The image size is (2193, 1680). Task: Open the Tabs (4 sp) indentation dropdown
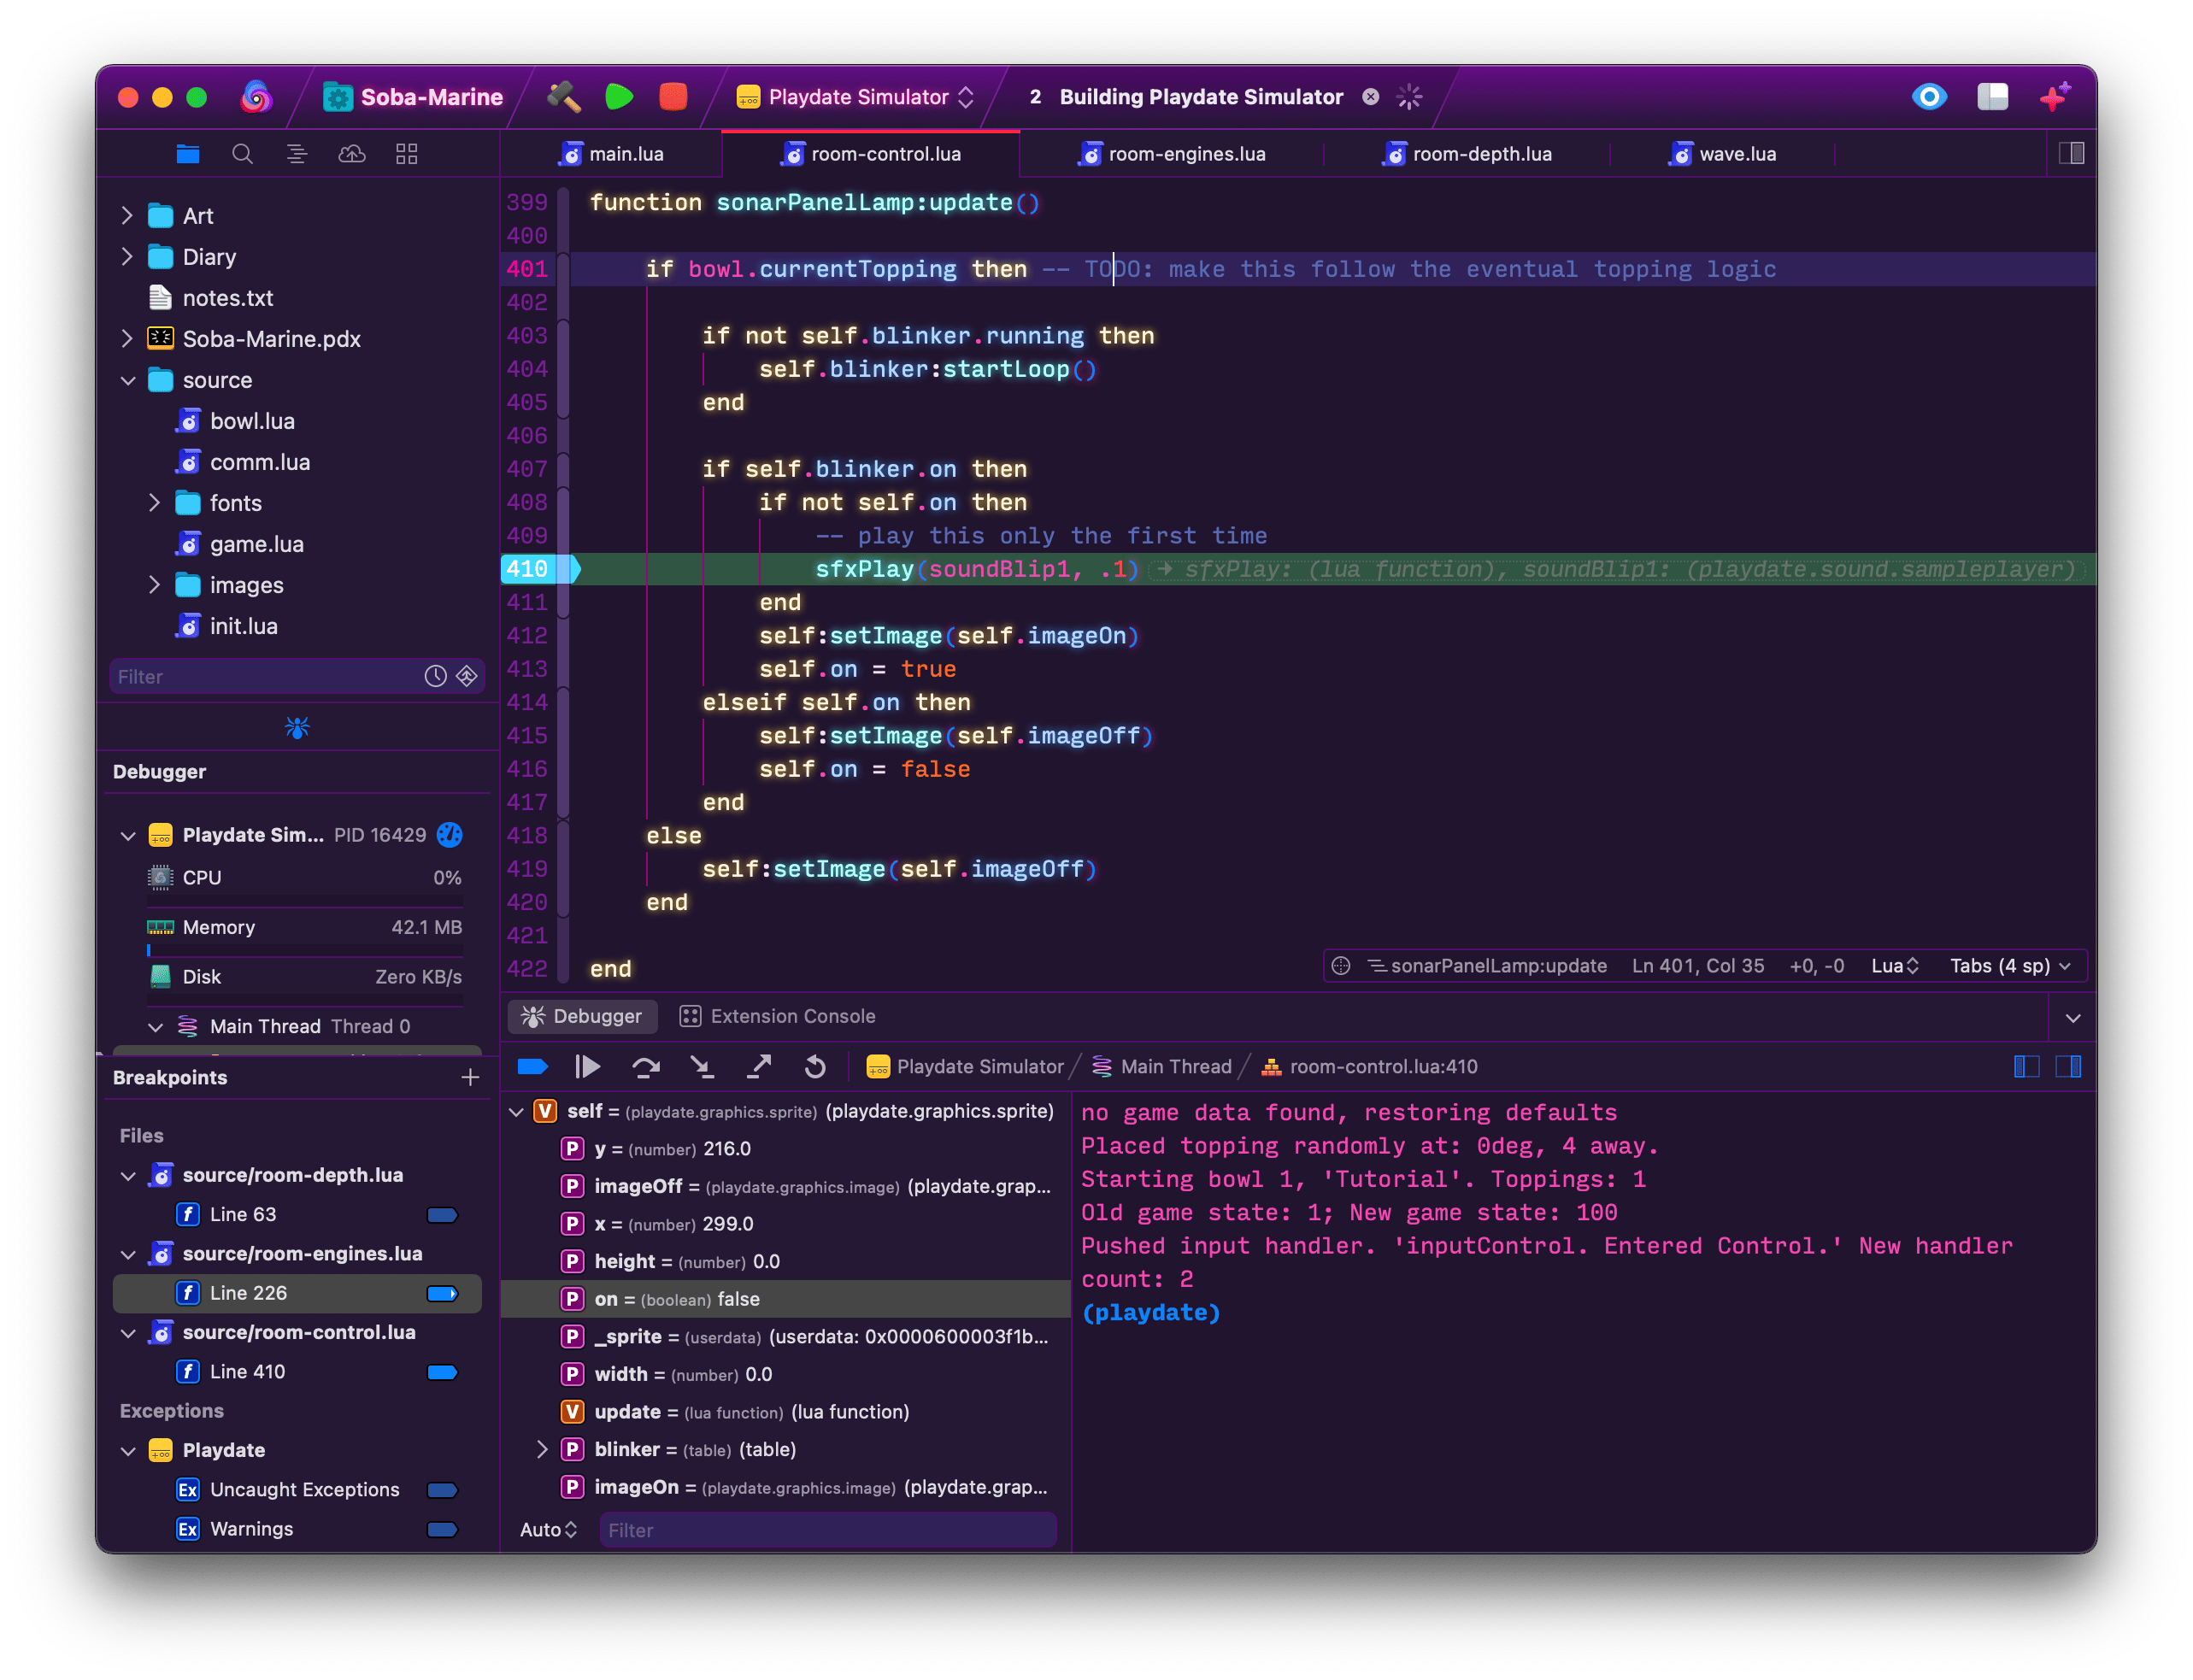(2010, 966)
